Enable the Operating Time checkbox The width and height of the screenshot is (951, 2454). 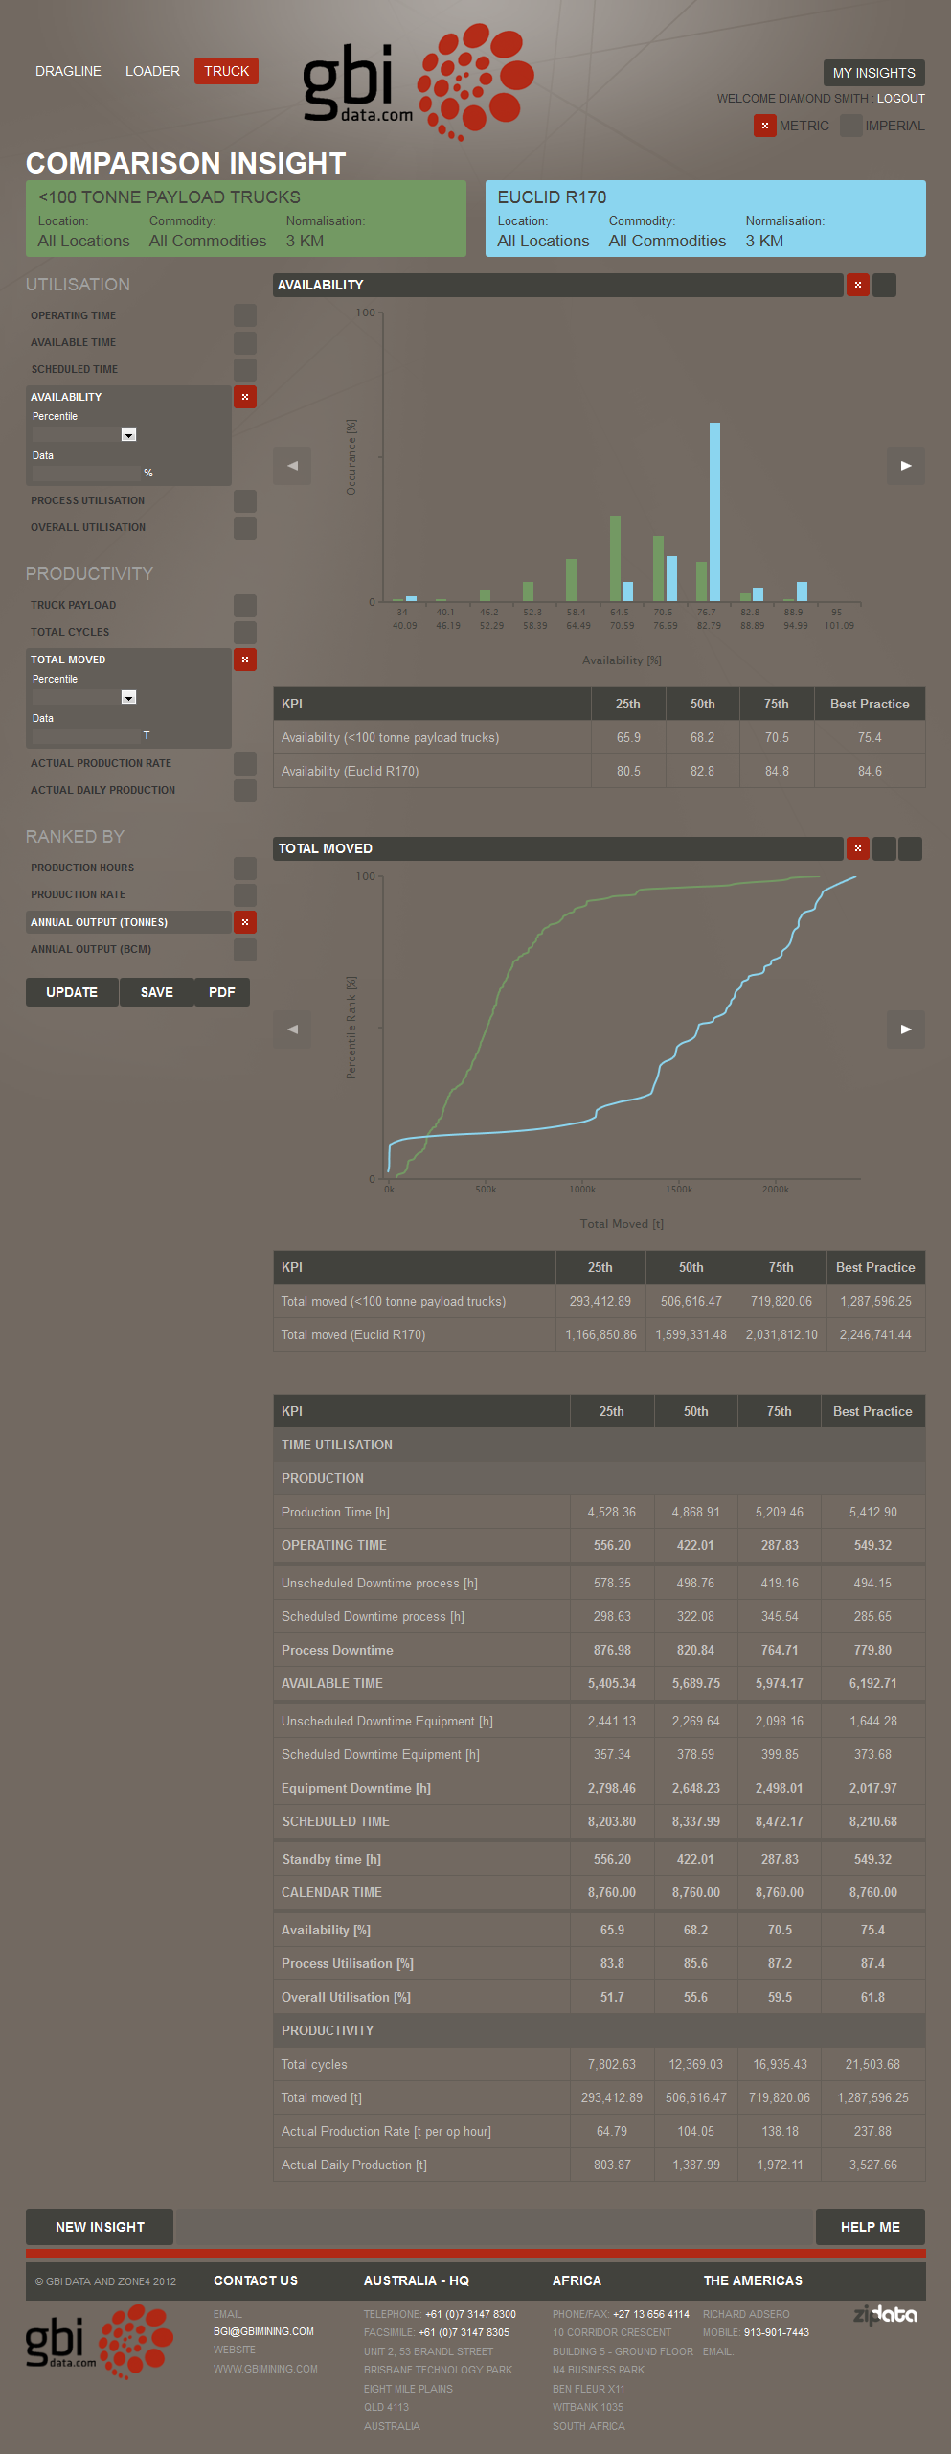point(245,315)
